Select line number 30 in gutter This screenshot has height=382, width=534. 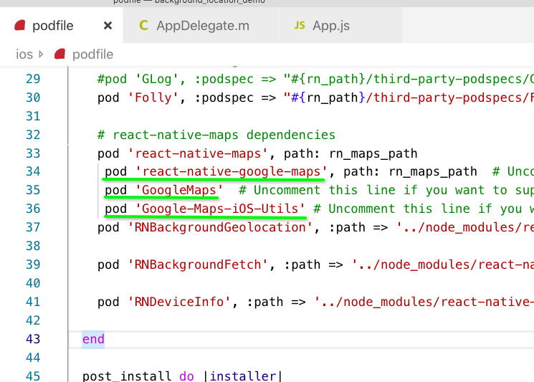[33, 97]
